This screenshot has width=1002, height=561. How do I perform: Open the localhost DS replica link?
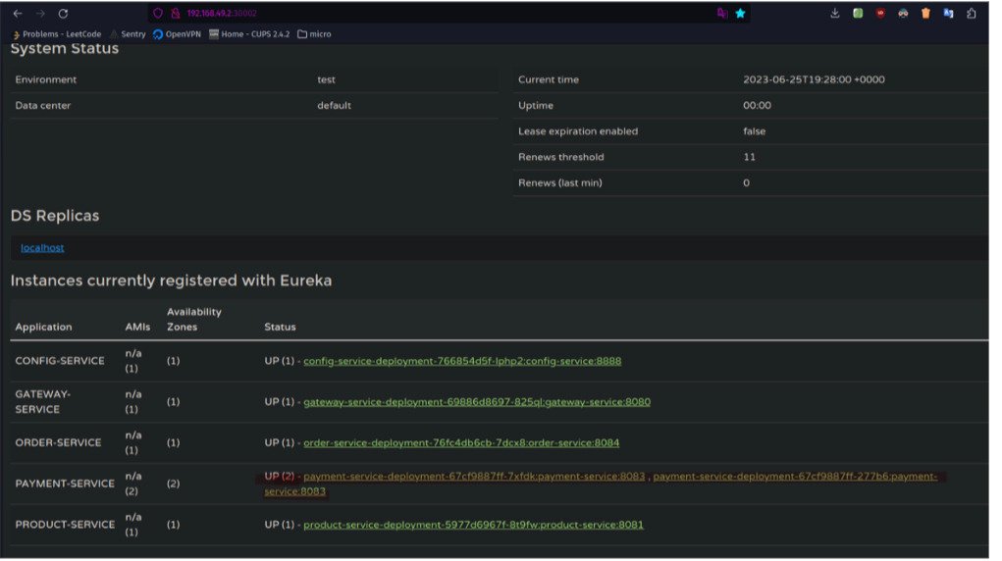[43, 250]
